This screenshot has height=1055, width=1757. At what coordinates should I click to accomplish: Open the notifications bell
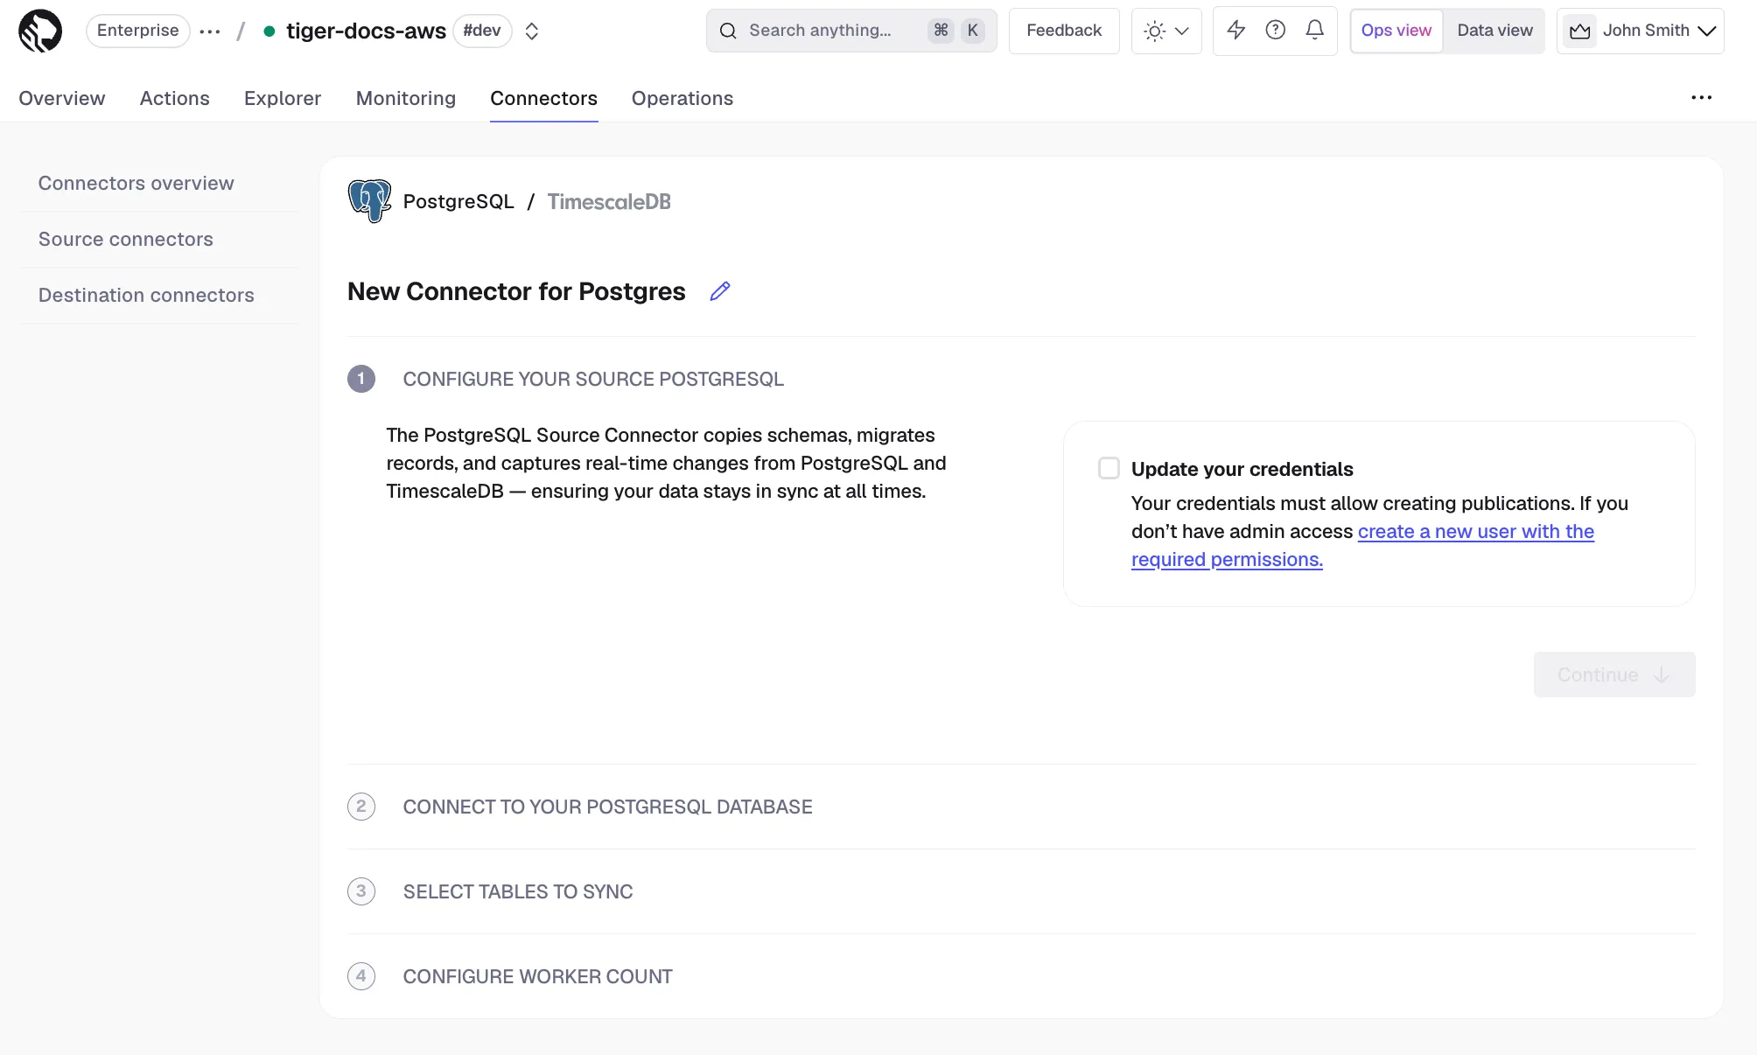[x=1314, y=31]
